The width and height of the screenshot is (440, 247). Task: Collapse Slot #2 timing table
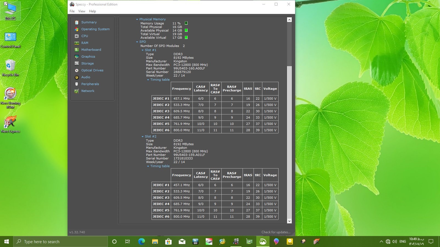click(x=148, y=166)
